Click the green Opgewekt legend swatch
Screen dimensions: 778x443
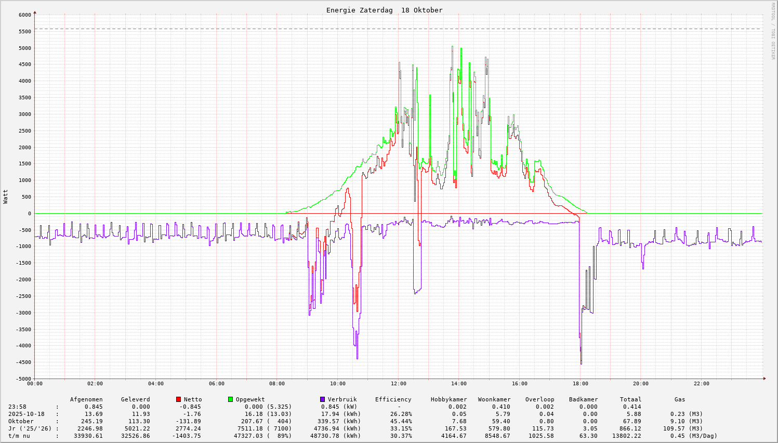tap(230, 399)
